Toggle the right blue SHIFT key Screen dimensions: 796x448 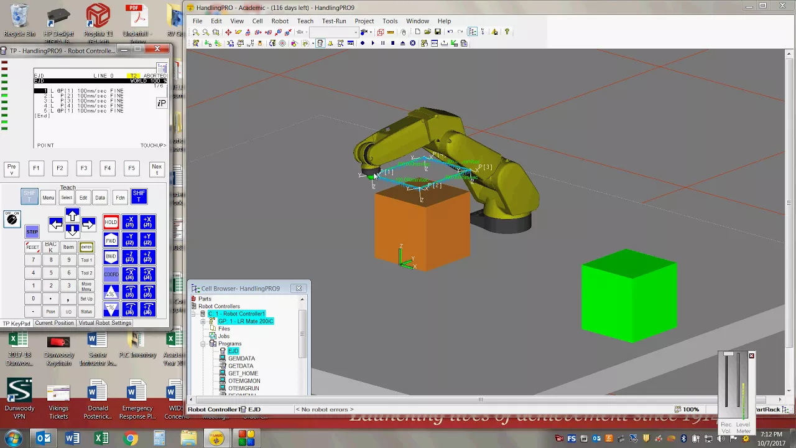[139, 197]
